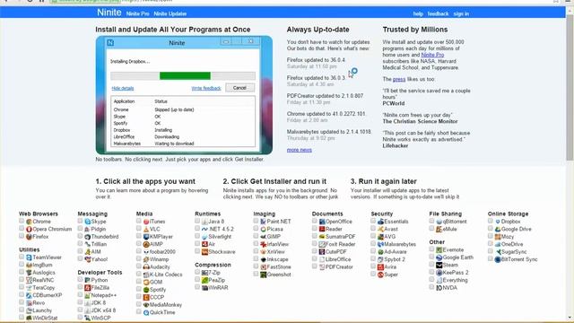The width and height of the screenshot is (574, 323).
Task: Open the feedback link in header
Action: tap(438, 13)
